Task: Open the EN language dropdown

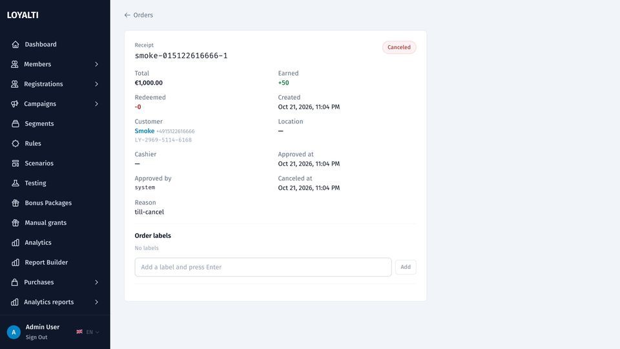Action: coord(88,332)
